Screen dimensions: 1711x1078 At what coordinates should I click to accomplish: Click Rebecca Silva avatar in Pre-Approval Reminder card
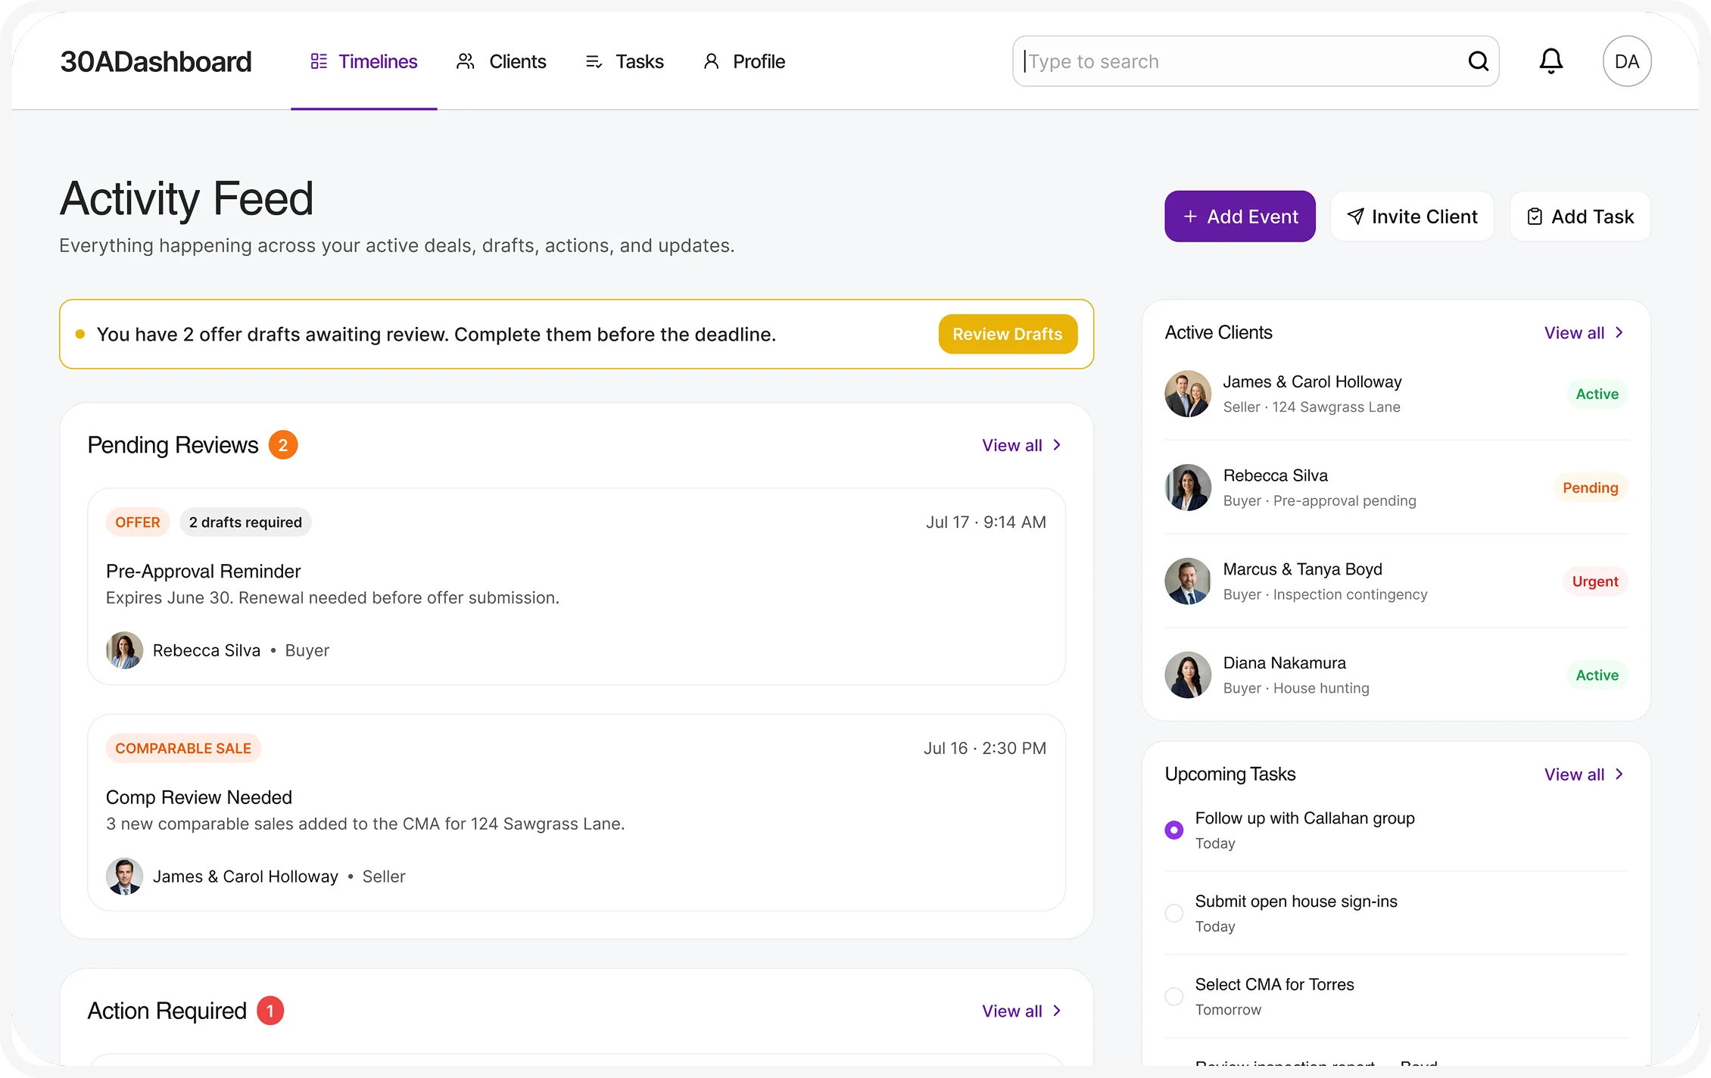(x=125, y=650)
